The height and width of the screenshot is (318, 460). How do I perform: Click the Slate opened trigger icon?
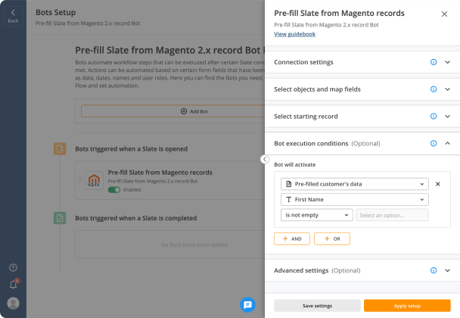(60, 149)
